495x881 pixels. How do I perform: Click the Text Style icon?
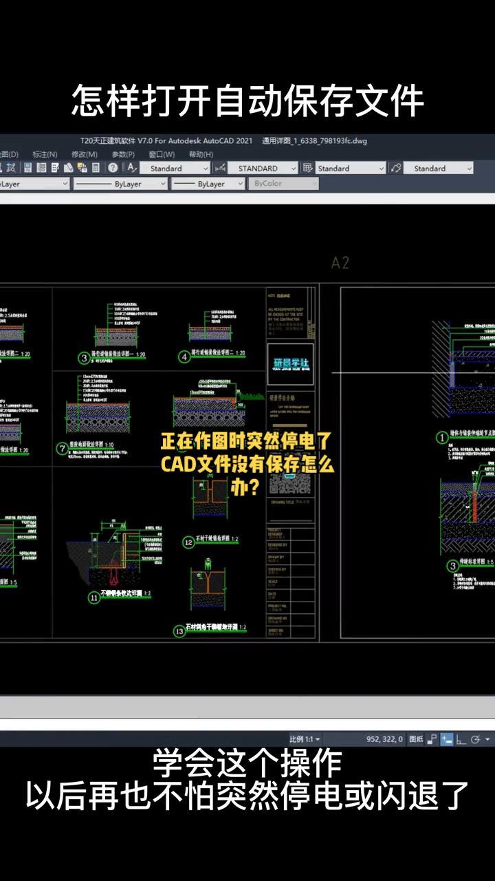(x=132, y=168)
